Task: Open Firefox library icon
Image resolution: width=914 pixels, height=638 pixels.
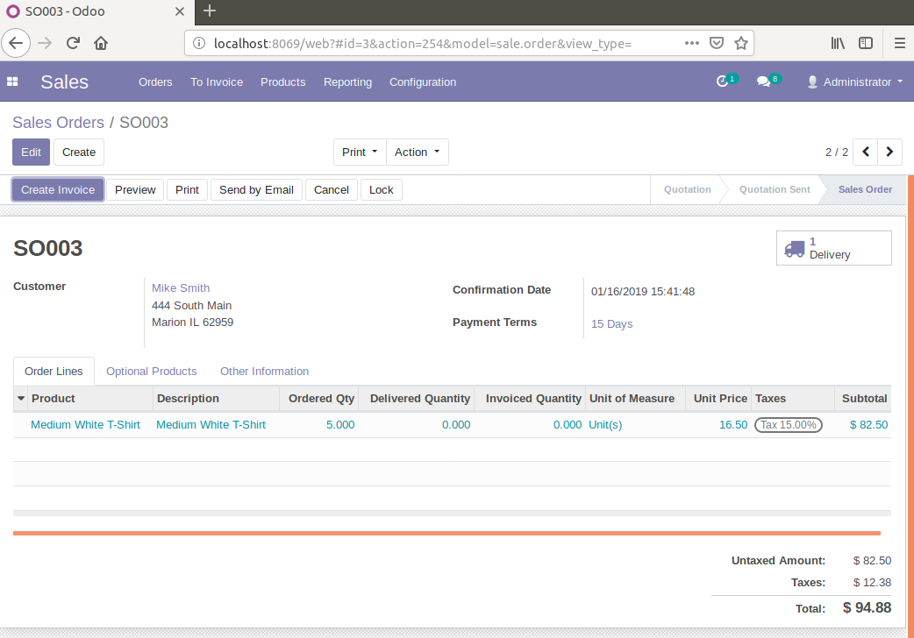Action: [x=838, y=43]
